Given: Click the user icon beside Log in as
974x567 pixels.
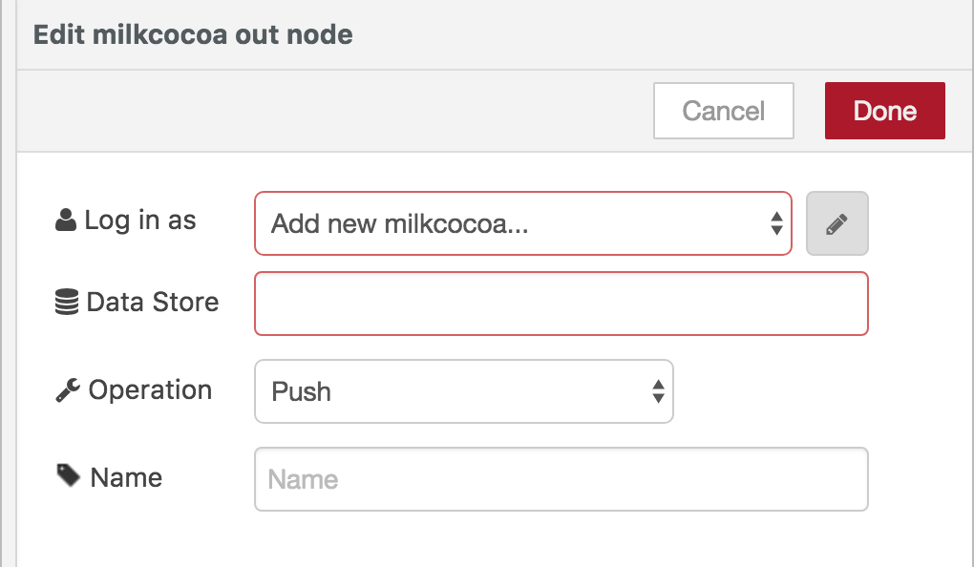Looking at the screenshot, I should pyautogui.click(x=66, y=221).
